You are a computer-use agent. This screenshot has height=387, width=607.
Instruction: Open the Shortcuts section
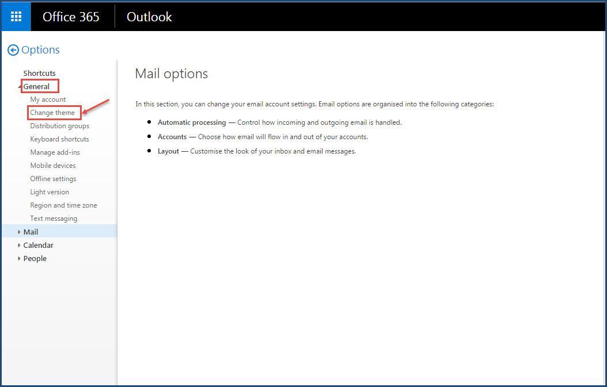pos(39,73)
